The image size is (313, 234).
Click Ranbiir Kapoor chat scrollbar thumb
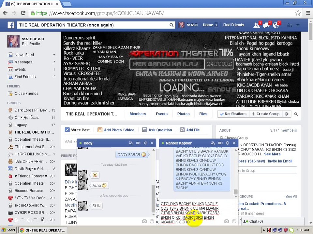click(235, 192)
